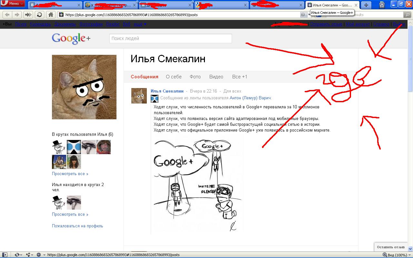Image resolution: width=413 pixels, height=258 pixels.
Task: Click the Отправить отзыв link
Action: (326, 24)
